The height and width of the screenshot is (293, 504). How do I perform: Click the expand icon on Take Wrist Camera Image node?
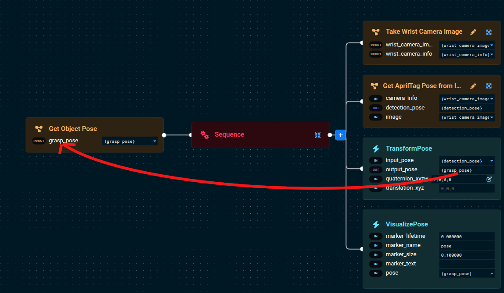click(x=489, y=32)
